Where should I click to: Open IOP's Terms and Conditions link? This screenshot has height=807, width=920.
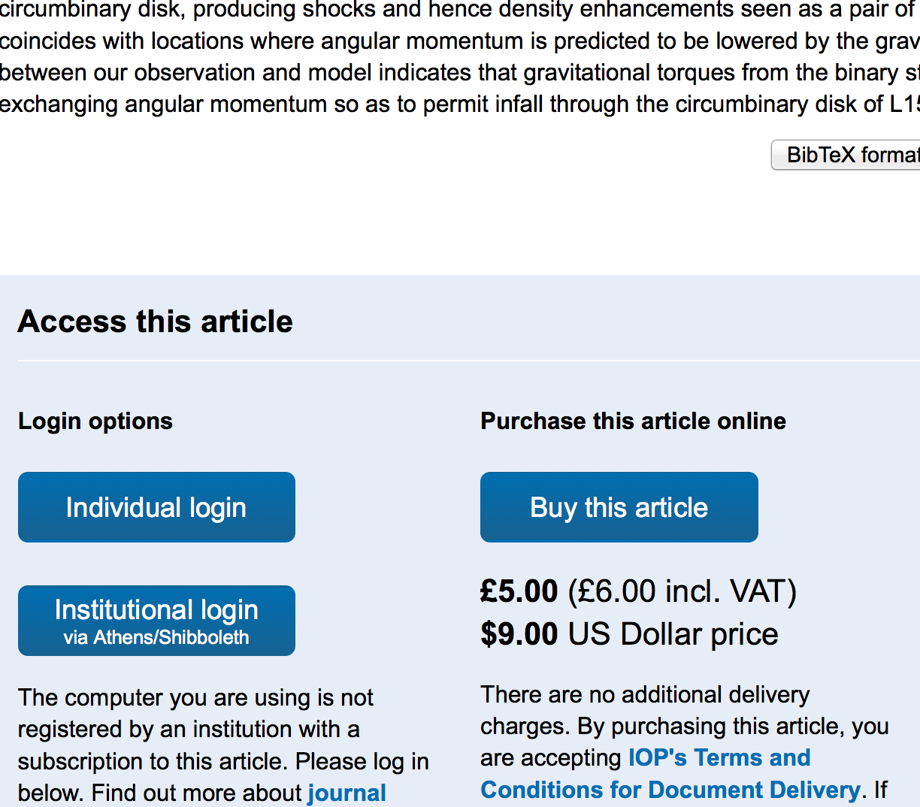tap(719, 757)
